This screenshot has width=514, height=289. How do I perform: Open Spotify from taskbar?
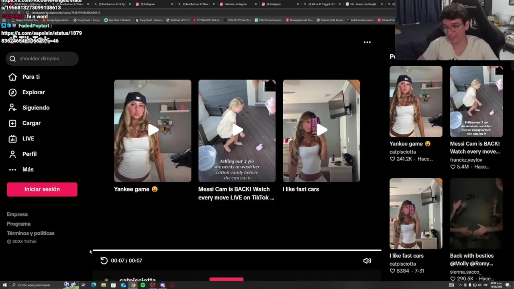click(143, 285)
